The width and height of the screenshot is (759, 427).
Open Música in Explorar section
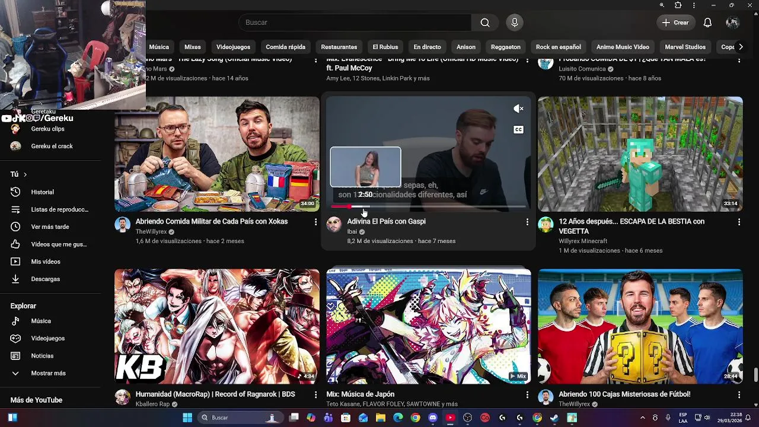point(41,321)
